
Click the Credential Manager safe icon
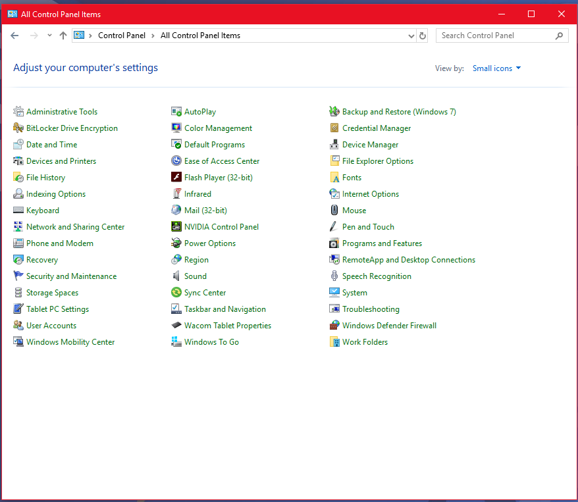334,128
